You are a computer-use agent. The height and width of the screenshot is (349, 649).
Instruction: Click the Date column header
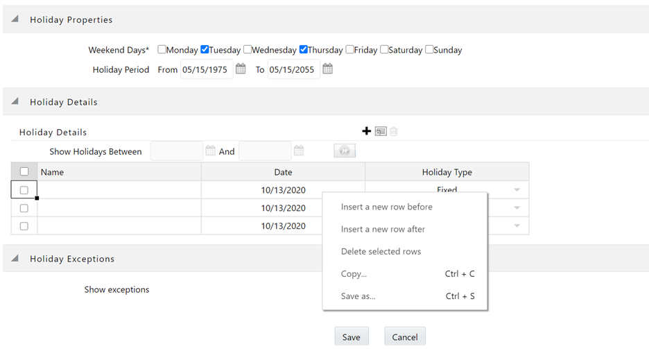click(283, 172)
